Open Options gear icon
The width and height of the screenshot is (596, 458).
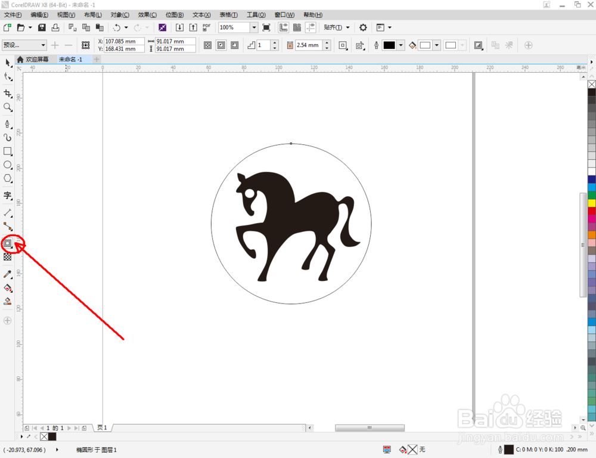(363, 27)
